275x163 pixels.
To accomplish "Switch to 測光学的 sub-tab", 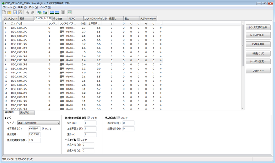I will 27,113.
